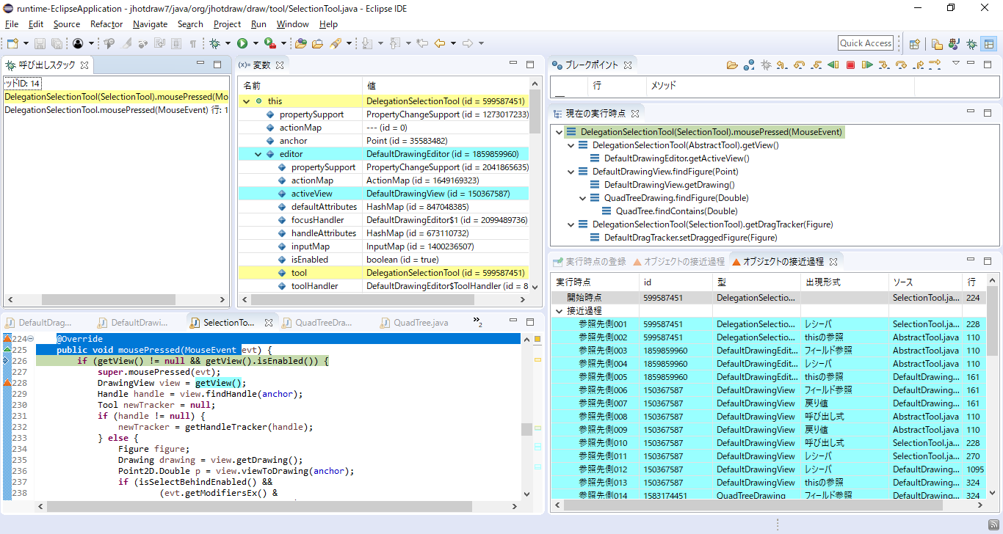Click the blue-dots breakpoint icon in Breakpoints toolbar
Image resolution: width=1003 pixels, height=534 pixels.
tap(749, 65)
